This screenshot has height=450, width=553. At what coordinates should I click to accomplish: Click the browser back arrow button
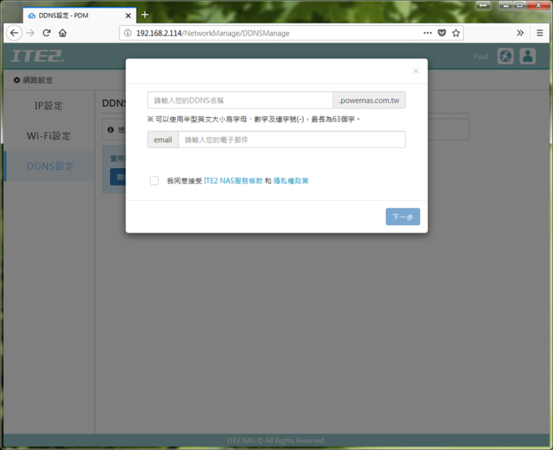14,33
